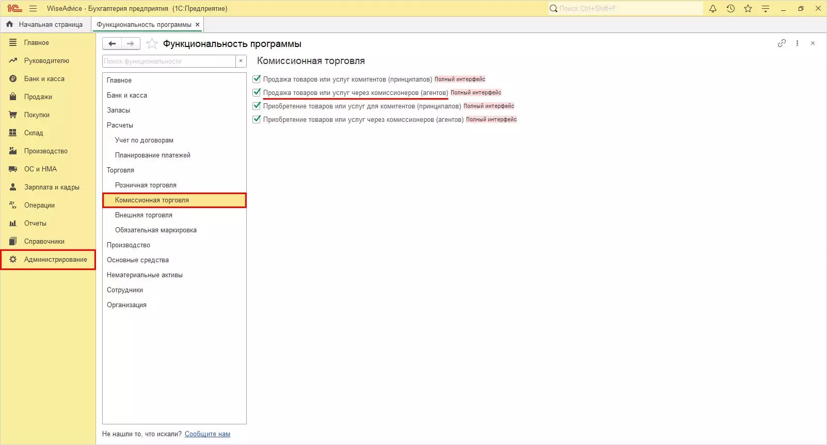Click the forward navigation arrow
Viewport: 827px width, 445px height.
pos(131,44)
